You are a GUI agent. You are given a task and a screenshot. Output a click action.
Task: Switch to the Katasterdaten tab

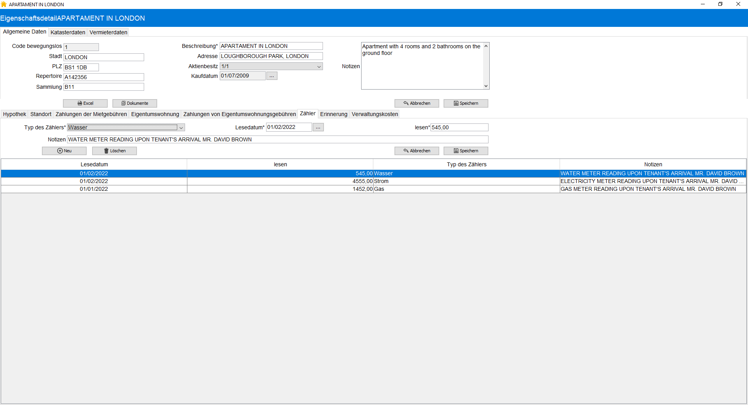(x=68, y=32)
